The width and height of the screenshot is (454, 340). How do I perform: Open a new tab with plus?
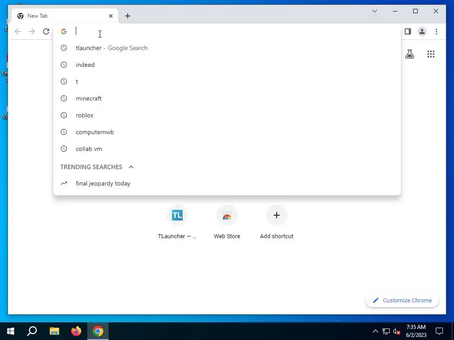[x=128, y=16]
